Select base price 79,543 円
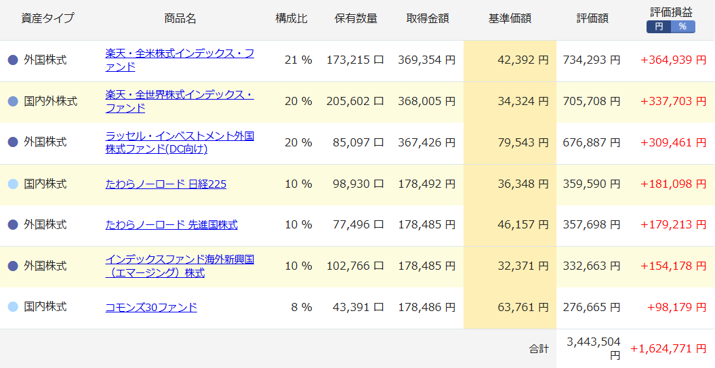Image resolution: width=715 pixels, height=368 pixels. [523, 142]
